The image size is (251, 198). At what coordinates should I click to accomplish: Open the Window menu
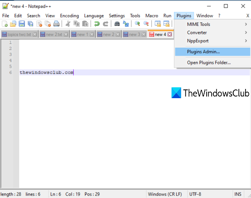[205, 15]
